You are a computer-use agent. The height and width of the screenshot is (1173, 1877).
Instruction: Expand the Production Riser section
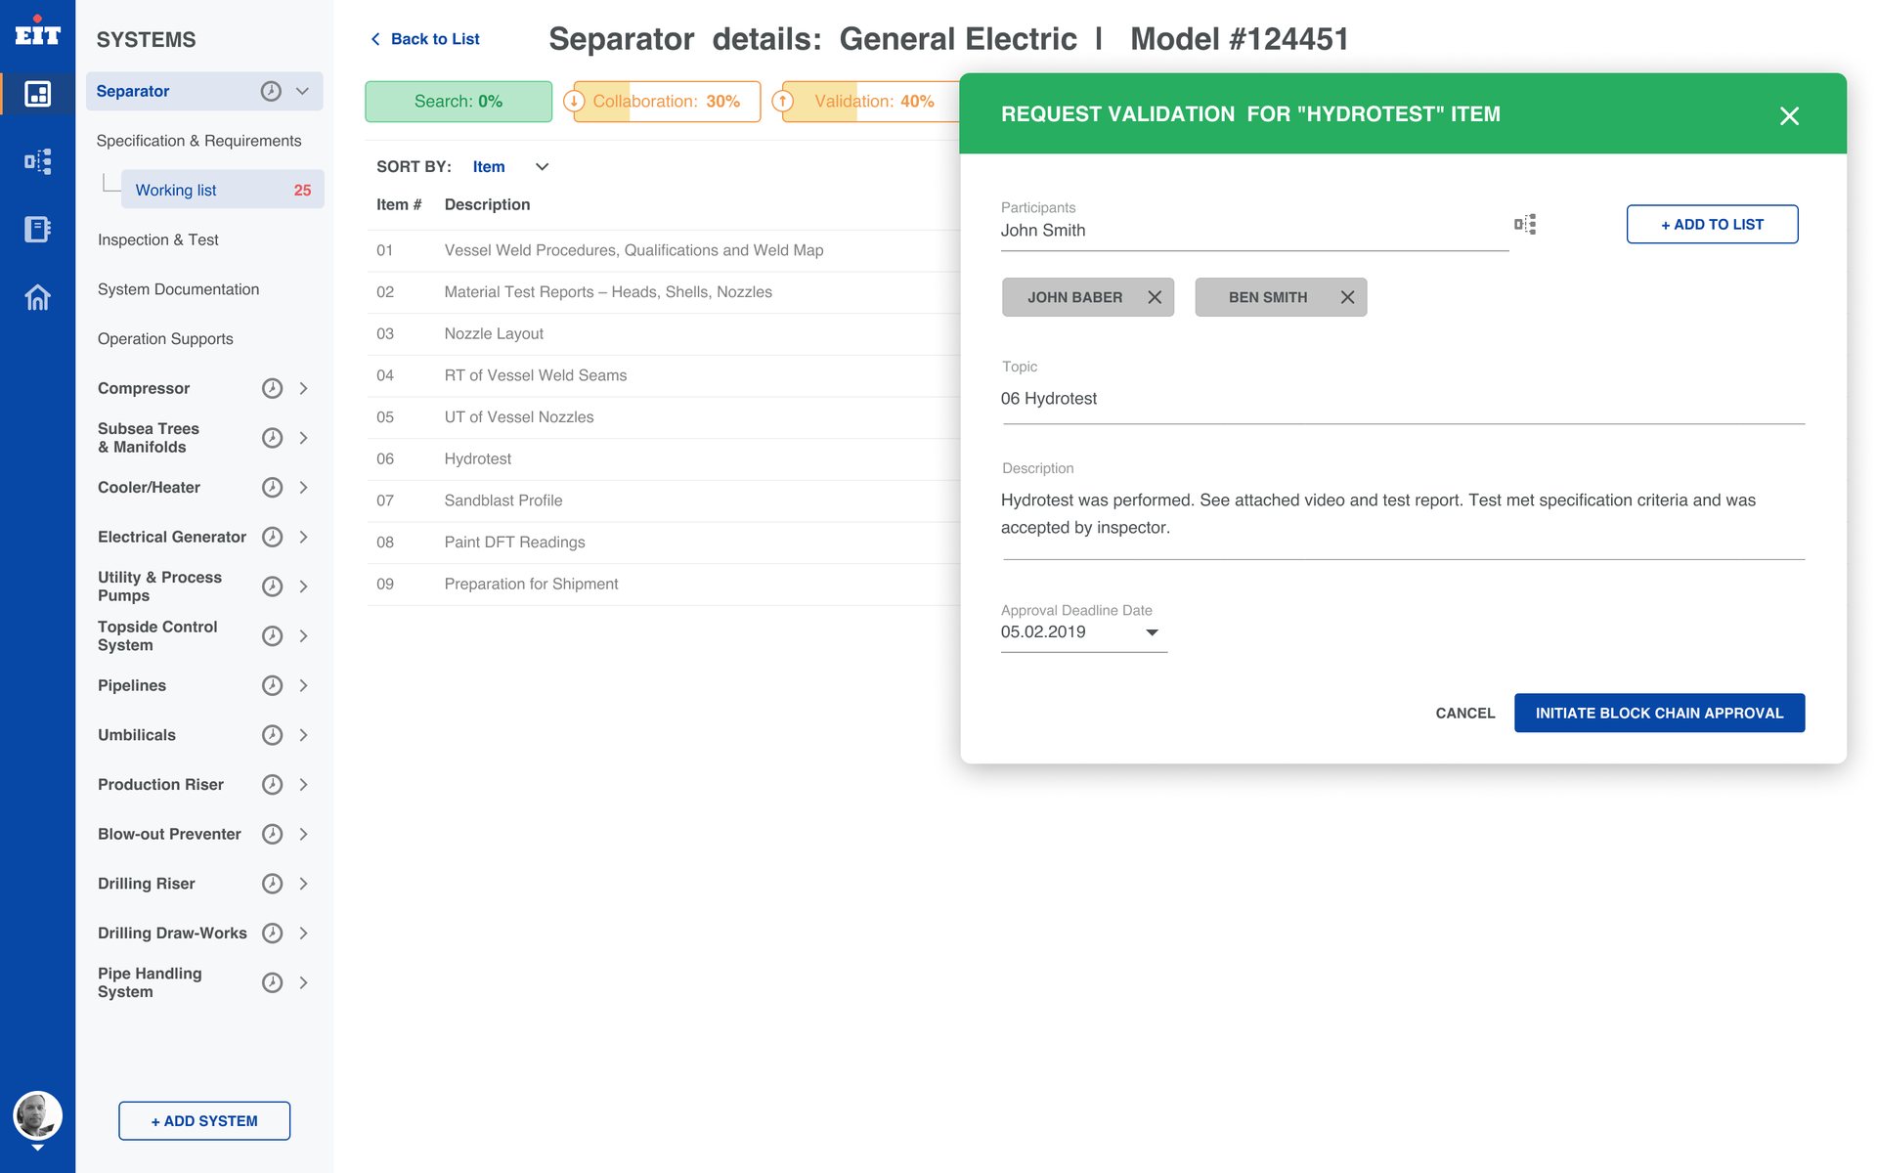click(x=304, y=785)
